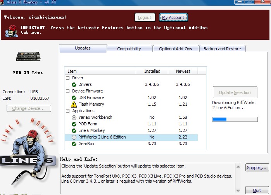Click the yellow warning icon beside Flash Memory

[74, 104]
